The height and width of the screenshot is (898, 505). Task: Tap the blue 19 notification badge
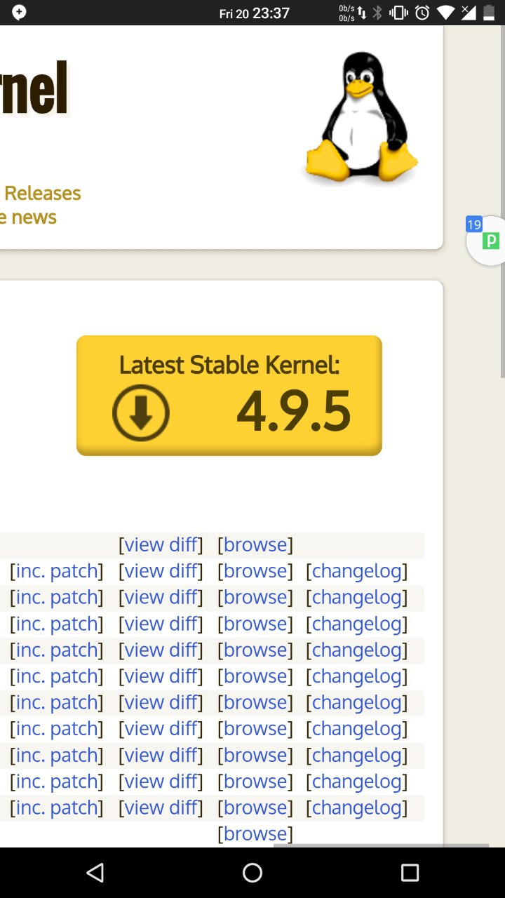(x=474, y=224)
